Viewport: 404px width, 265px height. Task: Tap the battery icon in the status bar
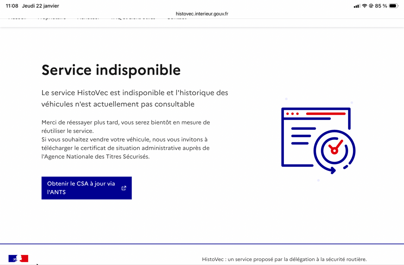pos(394,6)
